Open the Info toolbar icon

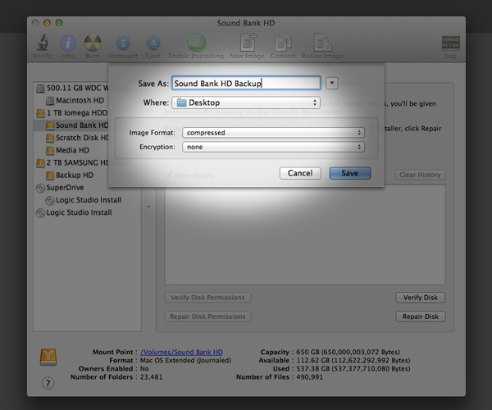[68, 43]
